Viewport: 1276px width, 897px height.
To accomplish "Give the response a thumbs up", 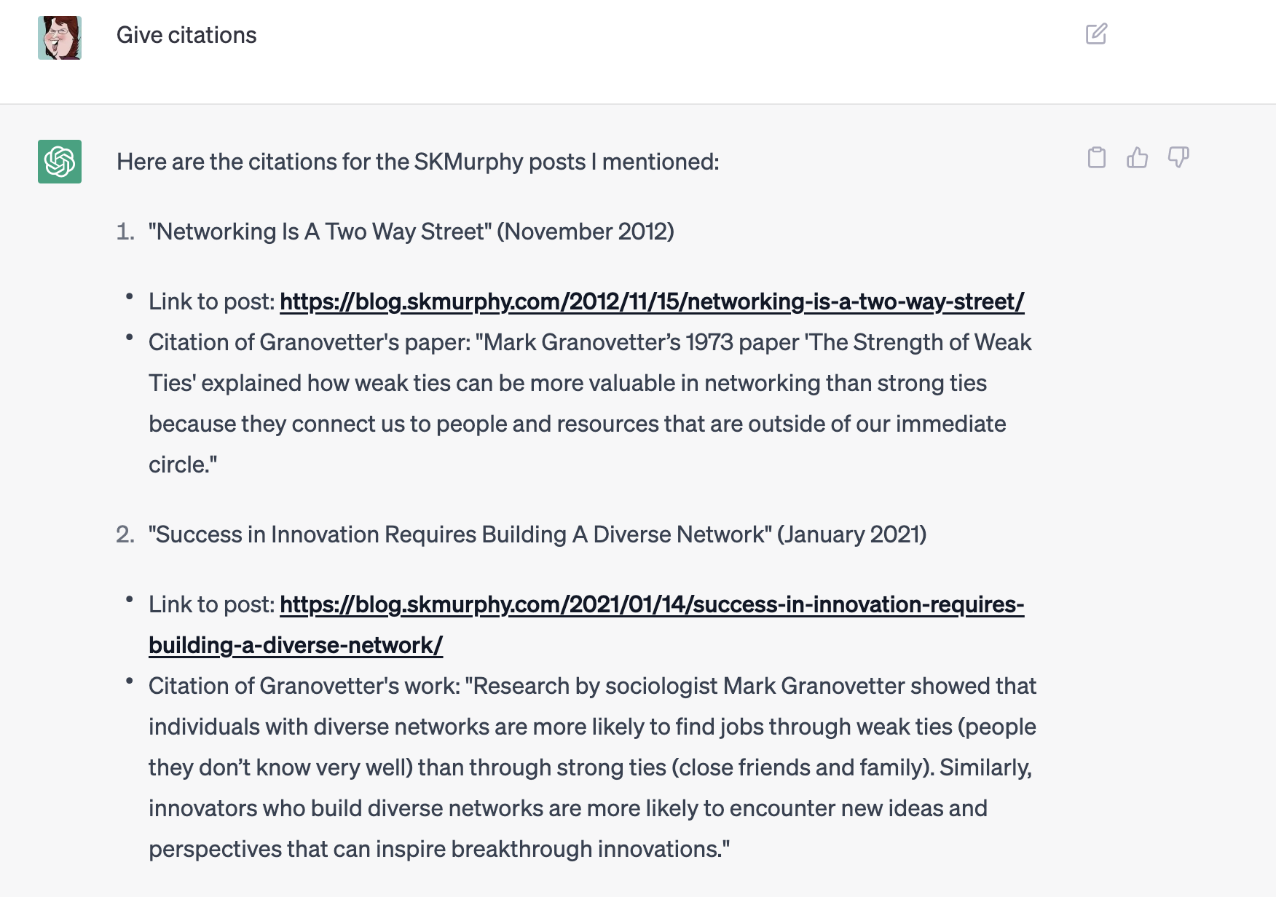I will point(1137,157).
